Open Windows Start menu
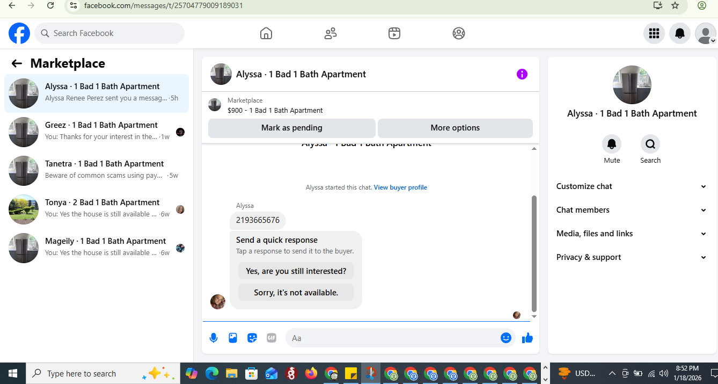The height and width of the screenshot is (384, 718). 13,373
